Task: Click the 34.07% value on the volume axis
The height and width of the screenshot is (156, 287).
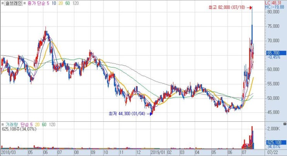Action: click(x=274, y=147)
